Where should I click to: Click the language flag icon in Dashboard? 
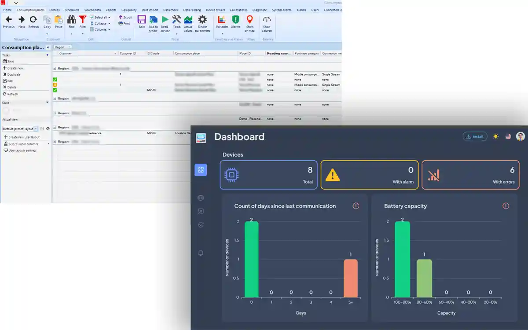pyautogui.click(x=508, y=136)
